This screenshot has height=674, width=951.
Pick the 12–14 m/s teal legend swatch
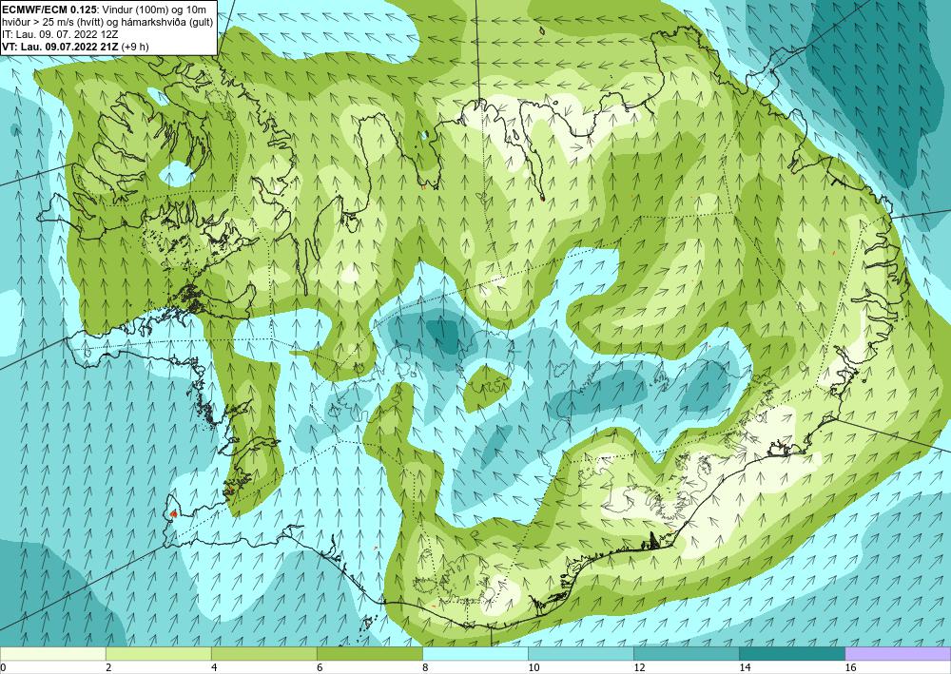tap(687, 653)
